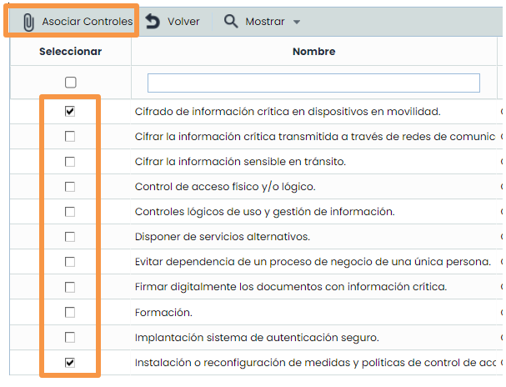This screenshot has width=506, height=387.
Task: Click the Nombre filter text field
Action: 313,83
